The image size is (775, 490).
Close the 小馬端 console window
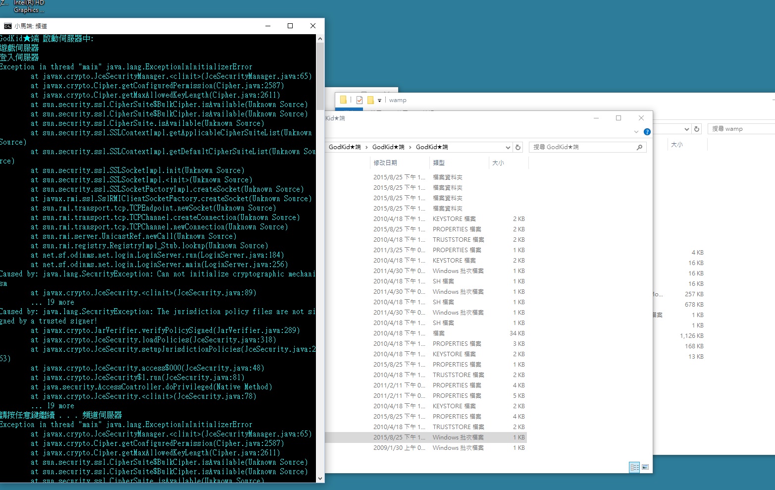click(313, 26)
